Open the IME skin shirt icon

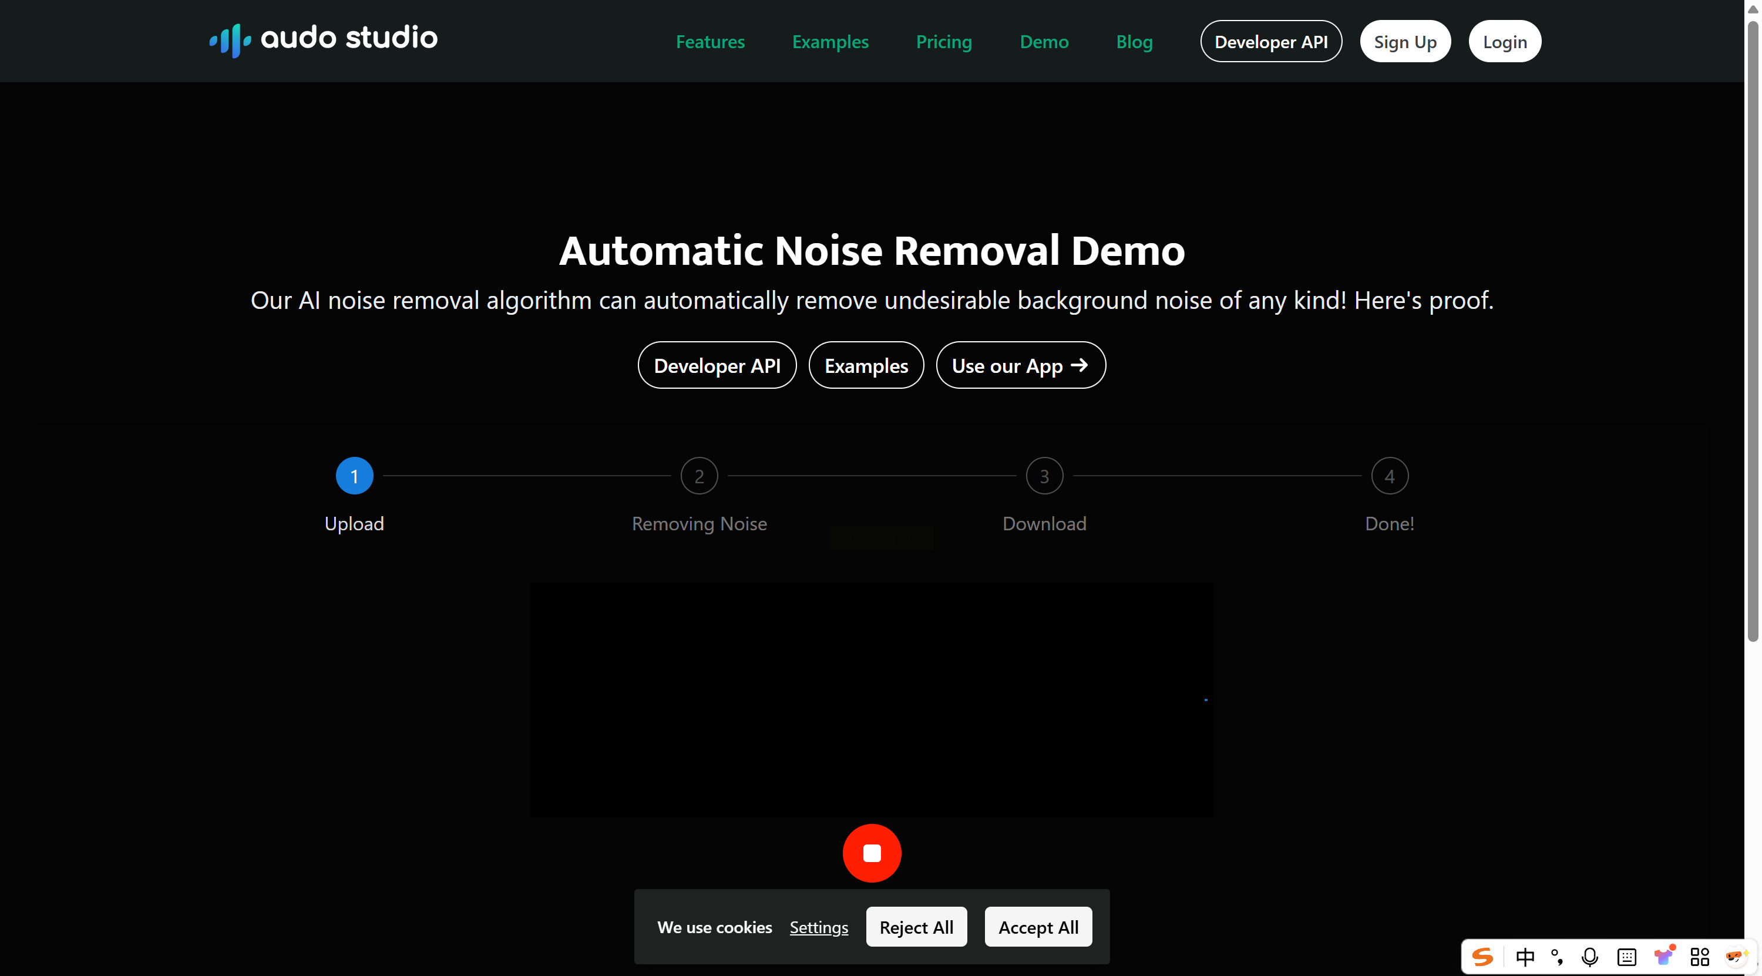click(1663, 956)
